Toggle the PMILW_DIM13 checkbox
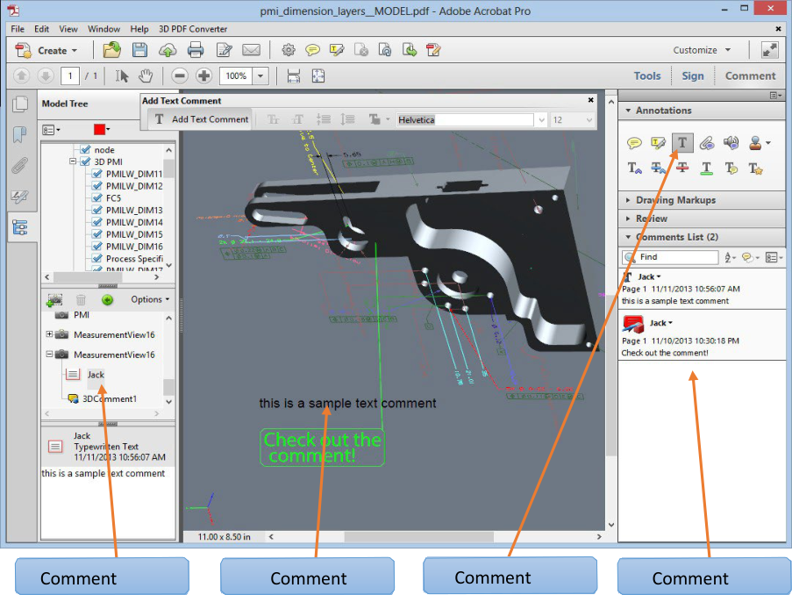The height and width of the screenshot is (595, 792). point(97,211)
